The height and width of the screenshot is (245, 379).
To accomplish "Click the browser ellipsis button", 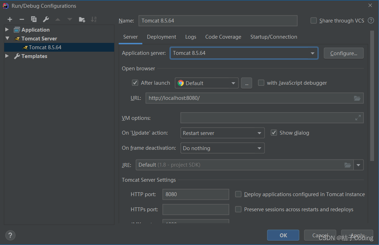I will (247, 83).
